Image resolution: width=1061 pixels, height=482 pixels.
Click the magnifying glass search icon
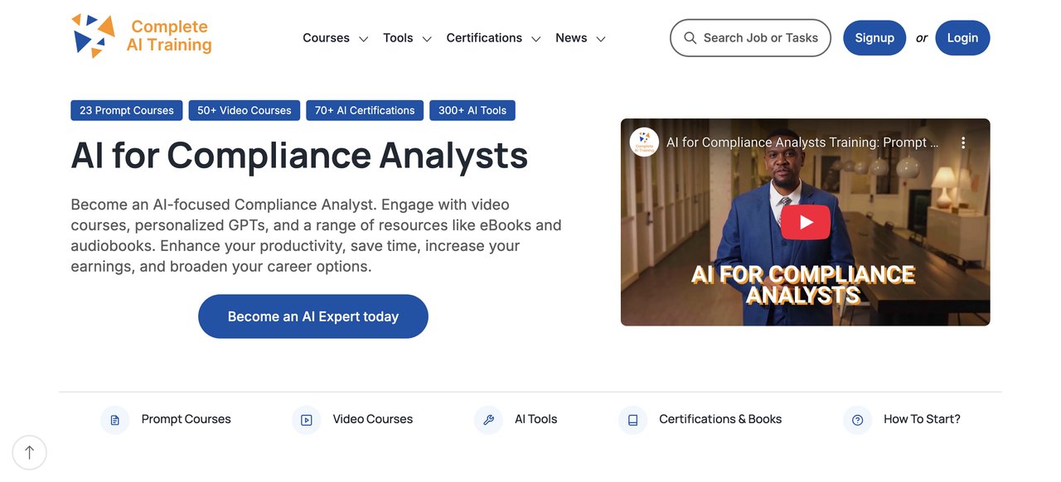tap(690, 38)
